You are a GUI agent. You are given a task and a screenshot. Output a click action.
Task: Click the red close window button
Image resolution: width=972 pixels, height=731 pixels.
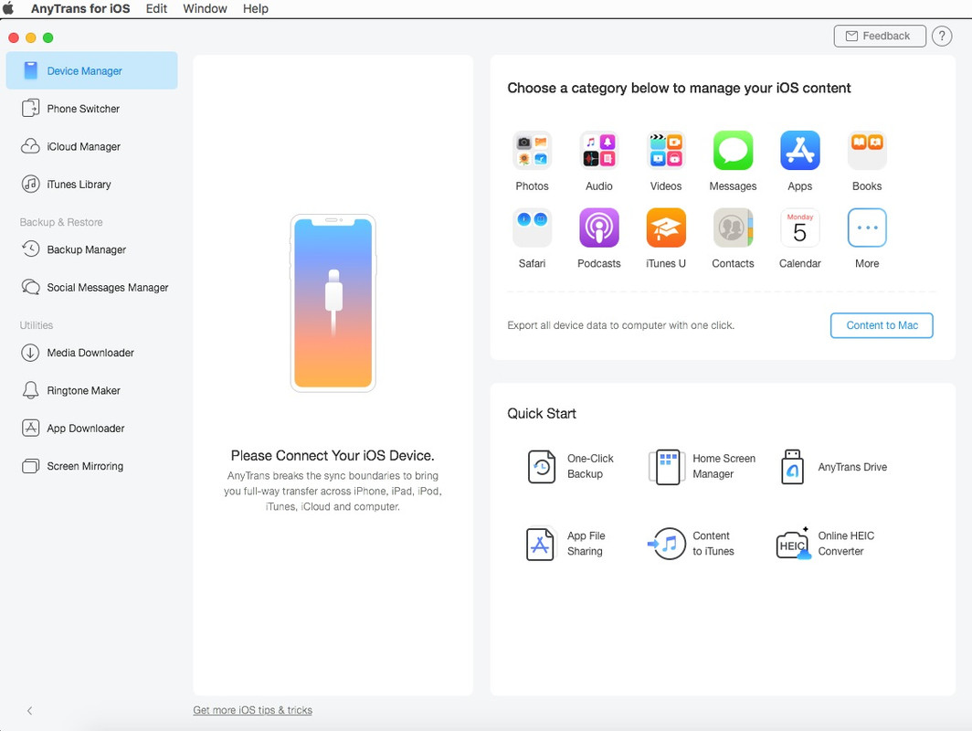pos(14,37)
